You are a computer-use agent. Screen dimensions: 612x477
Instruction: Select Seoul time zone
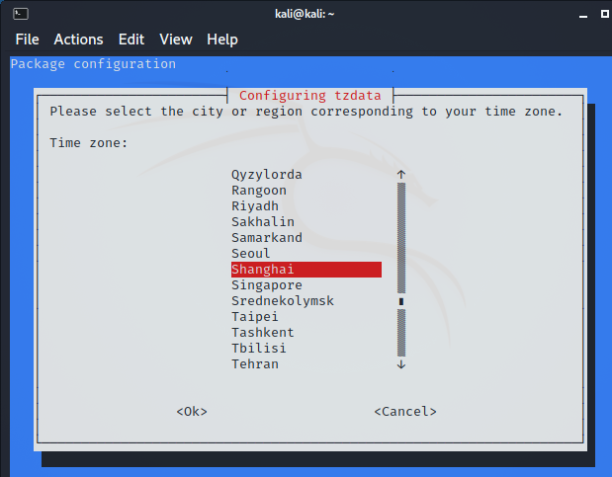click(x=306, y=254)
